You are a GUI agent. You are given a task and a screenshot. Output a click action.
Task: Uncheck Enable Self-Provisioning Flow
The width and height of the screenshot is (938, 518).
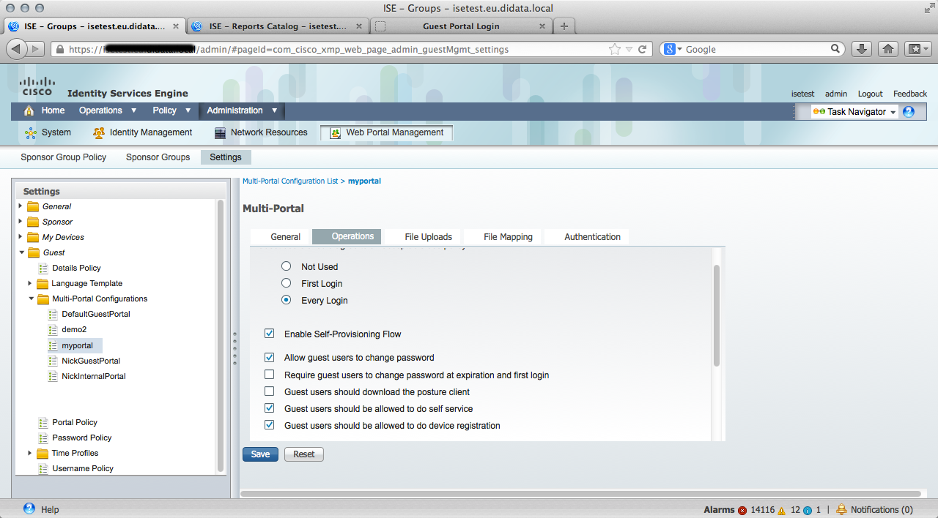[x=270, y=334]
